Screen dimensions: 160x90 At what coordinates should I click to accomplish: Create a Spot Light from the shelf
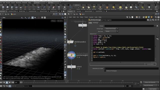click(x=89, y=8)
